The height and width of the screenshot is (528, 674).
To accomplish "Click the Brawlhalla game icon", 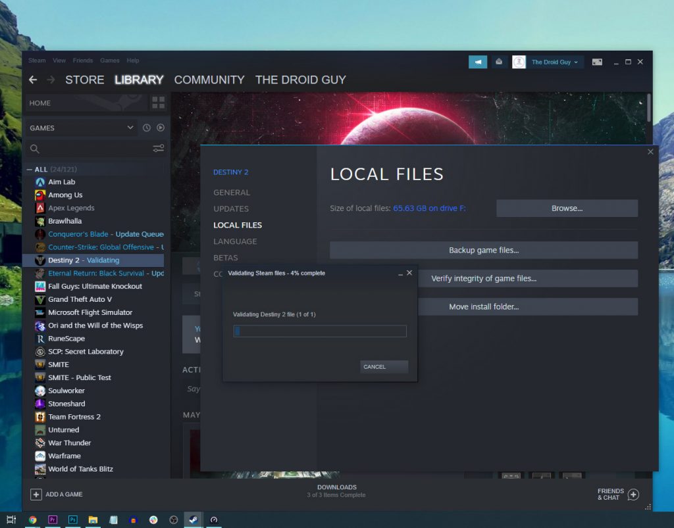I will tap(40, 221).
